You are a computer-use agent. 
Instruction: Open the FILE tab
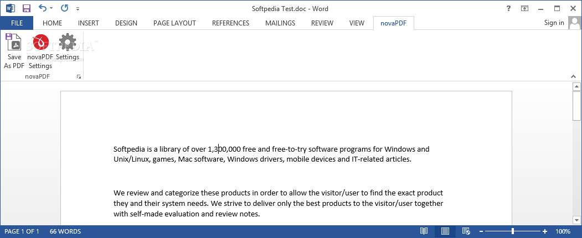click(17, 23)
